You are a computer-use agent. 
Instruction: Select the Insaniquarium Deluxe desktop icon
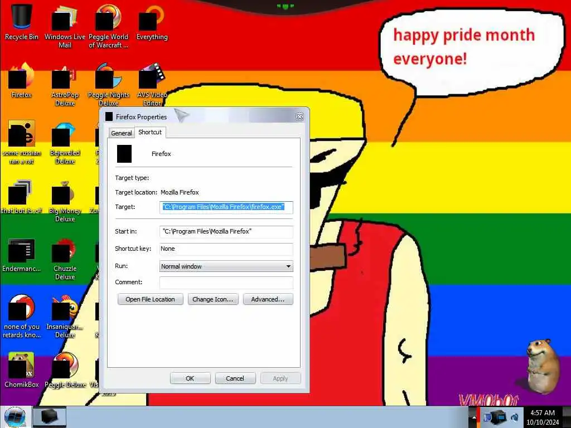[65, 317]
